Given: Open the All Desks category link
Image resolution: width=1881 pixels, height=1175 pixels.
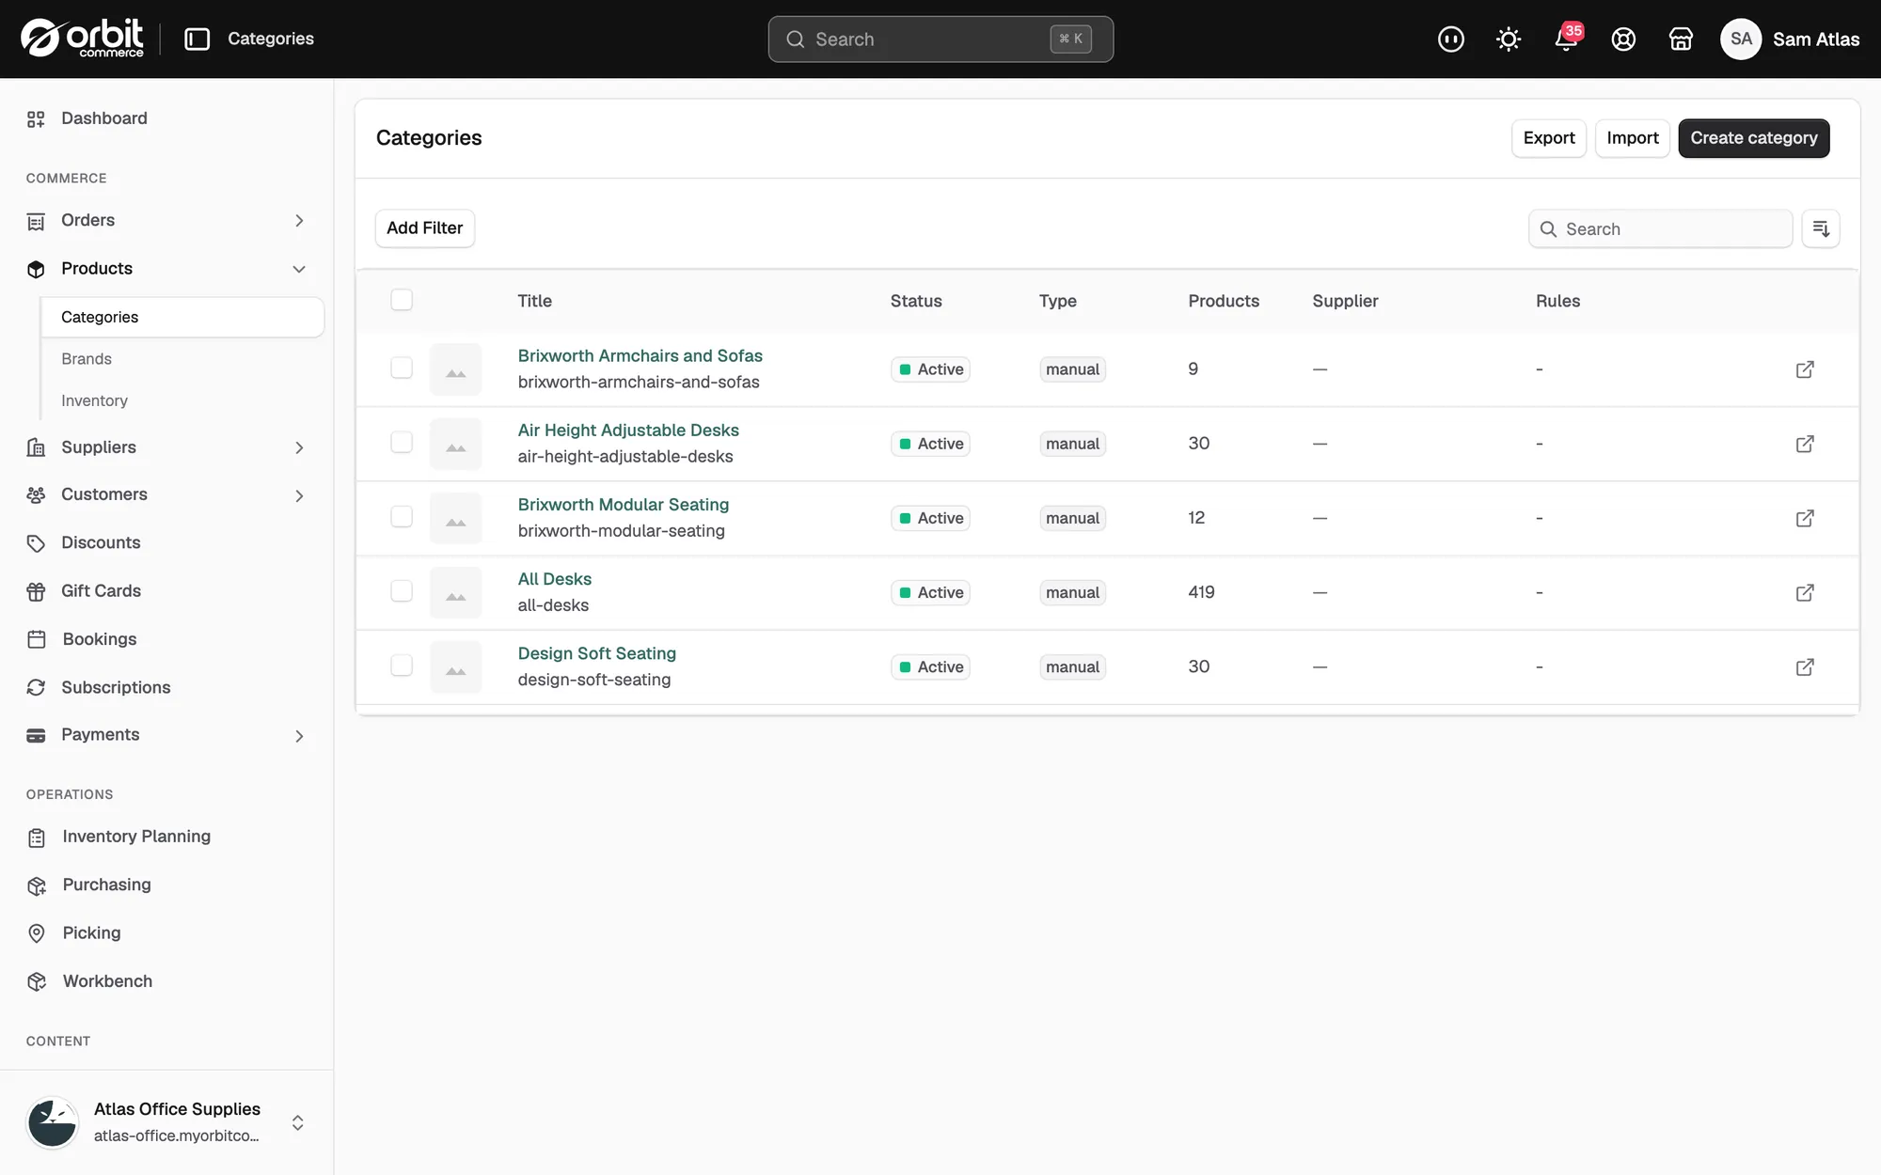Looking at the screenshot, I should (555, 579).
